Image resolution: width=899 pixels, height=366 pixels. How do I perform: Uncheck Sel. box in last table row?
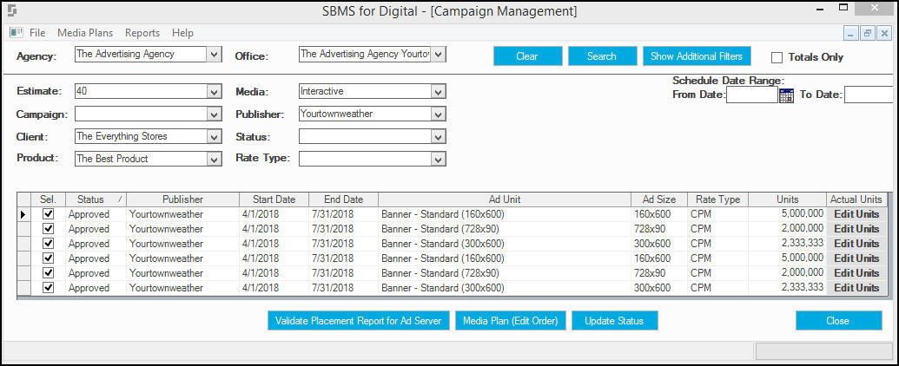49,288
